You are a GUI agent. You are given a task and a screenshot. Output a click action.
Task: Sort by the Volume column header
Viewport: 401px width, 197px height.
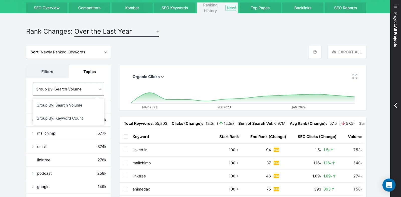pyautogui.click(x=355, y=137)
